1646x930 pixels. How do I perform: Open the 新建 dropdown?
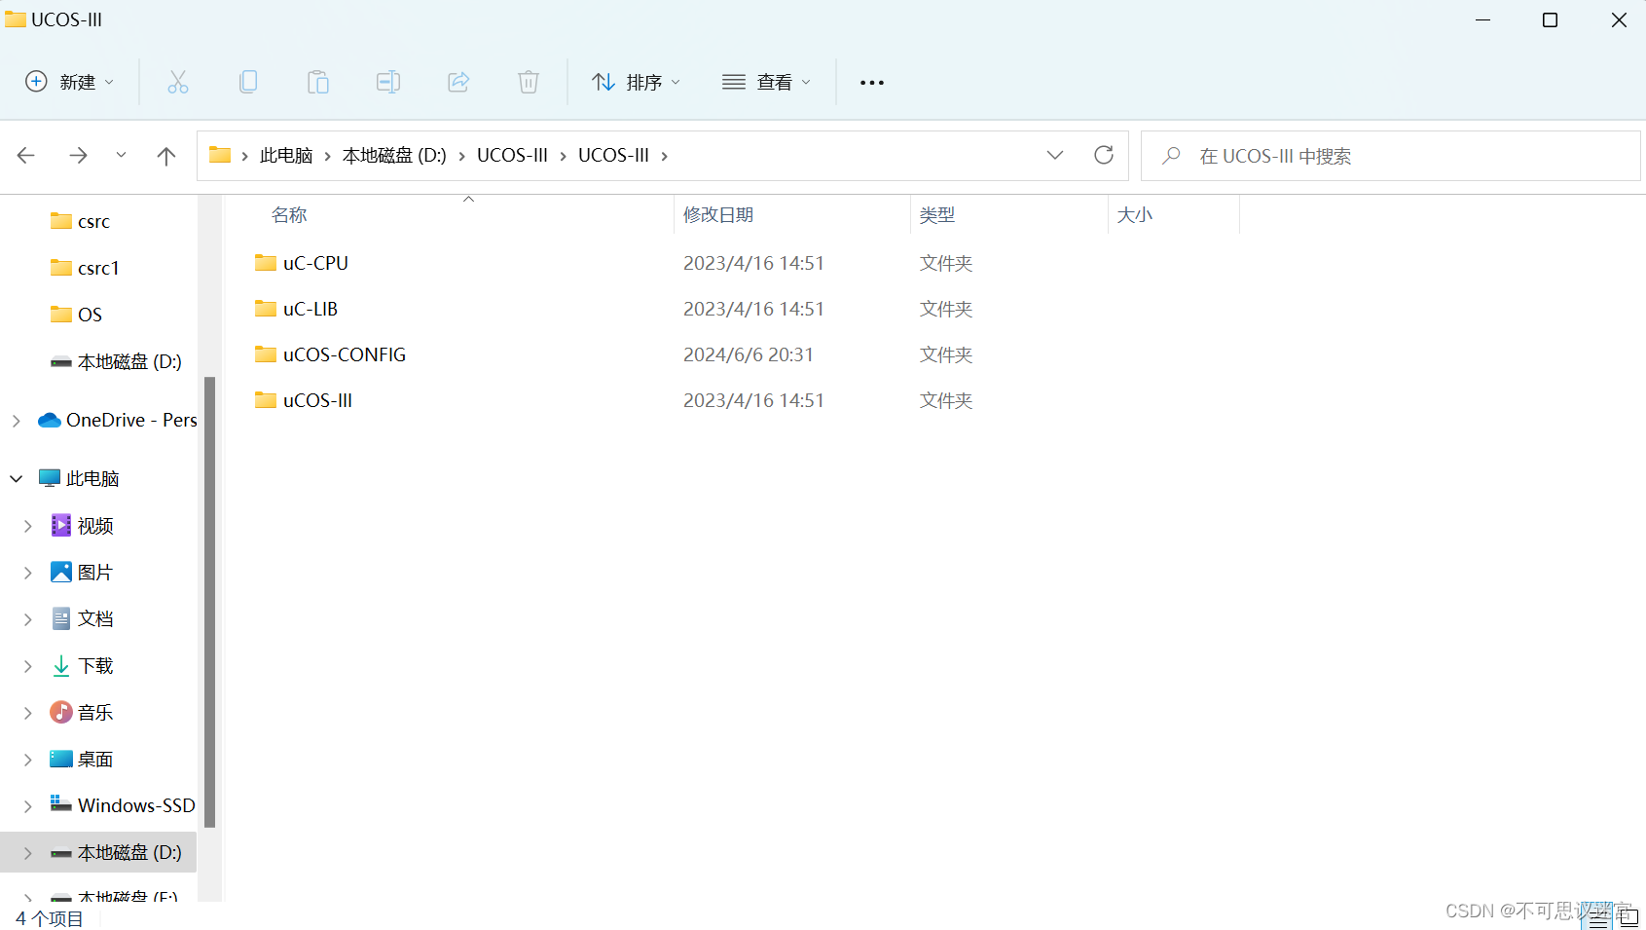coord(69,82)
